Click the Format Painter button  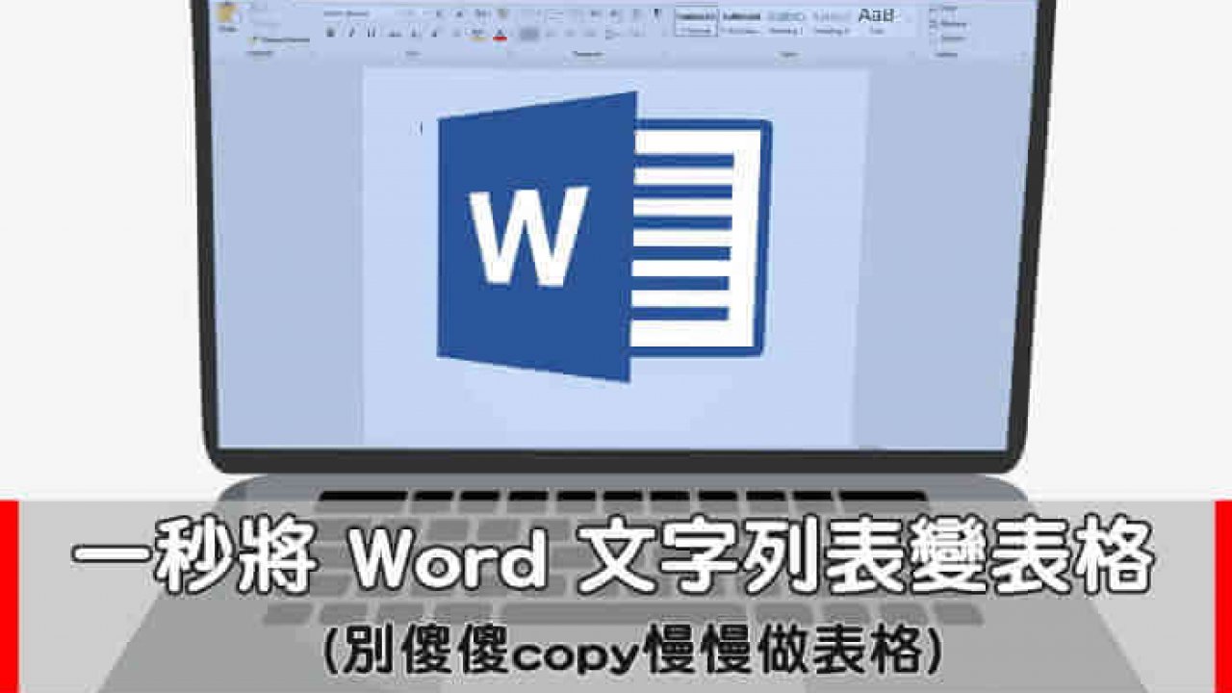tap(280, 40)
